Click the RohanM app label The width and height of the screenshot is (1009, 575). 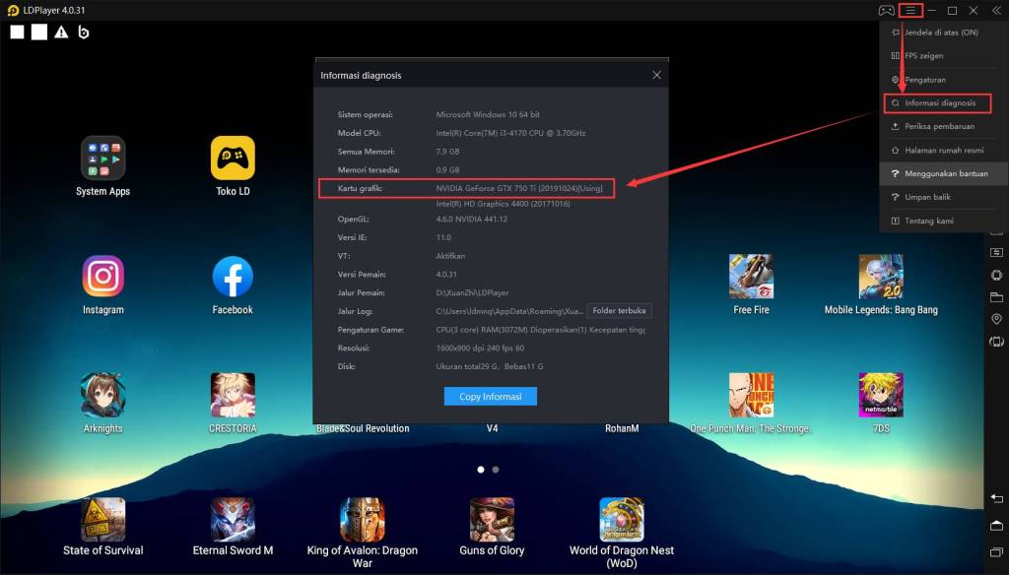622,428
